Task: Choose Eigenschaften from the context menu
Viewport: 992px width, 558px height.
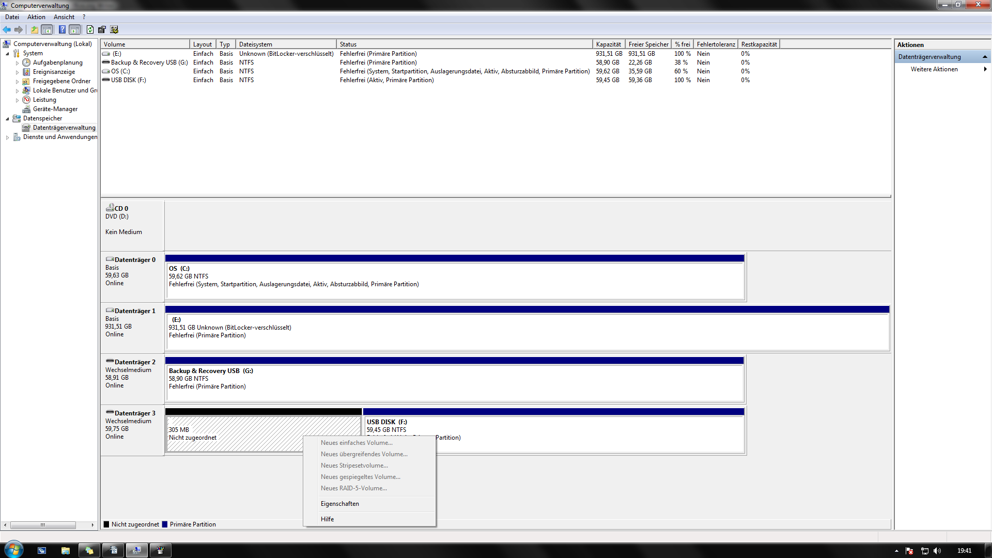Action: coord(339,504)
